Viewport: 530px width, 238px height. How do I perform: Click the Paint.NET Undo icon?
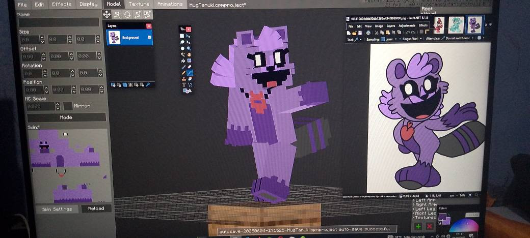tap(407, 33)
